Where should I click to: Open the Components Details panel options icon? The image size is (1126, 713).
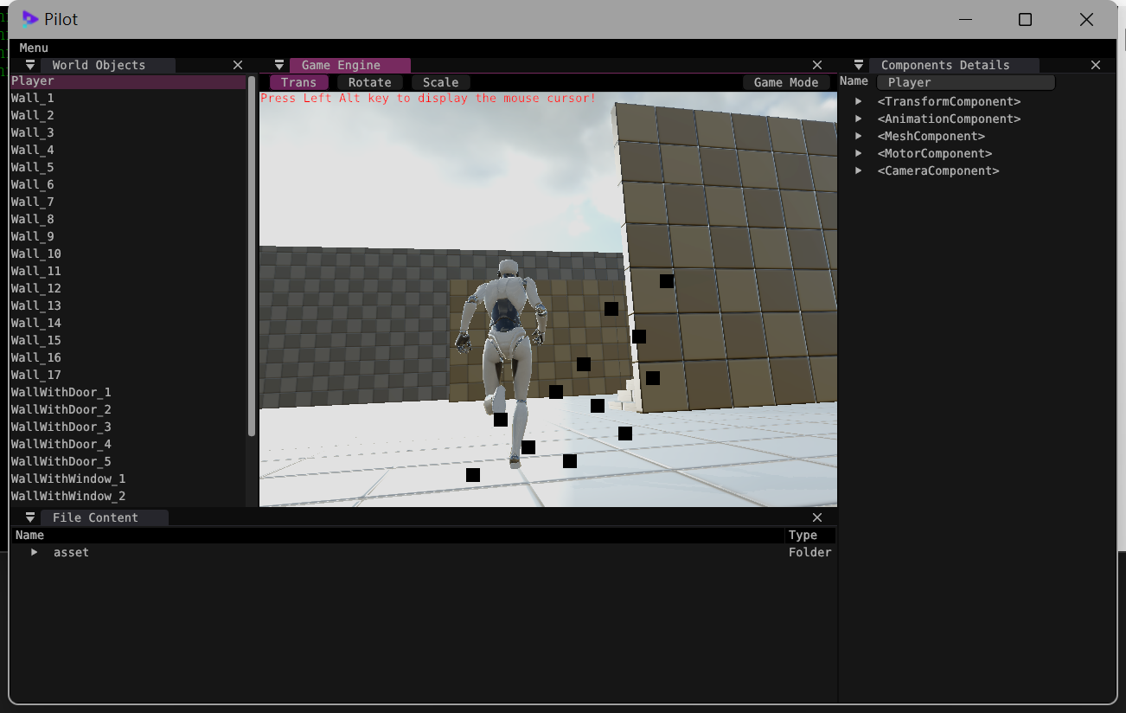857,64
